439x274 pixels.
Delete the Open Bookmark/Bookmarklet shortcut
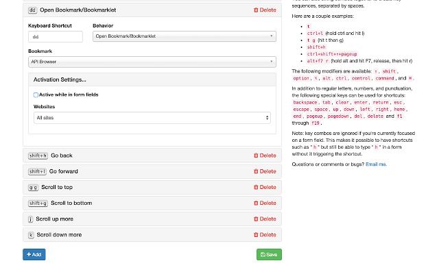(x=265, y=10)
